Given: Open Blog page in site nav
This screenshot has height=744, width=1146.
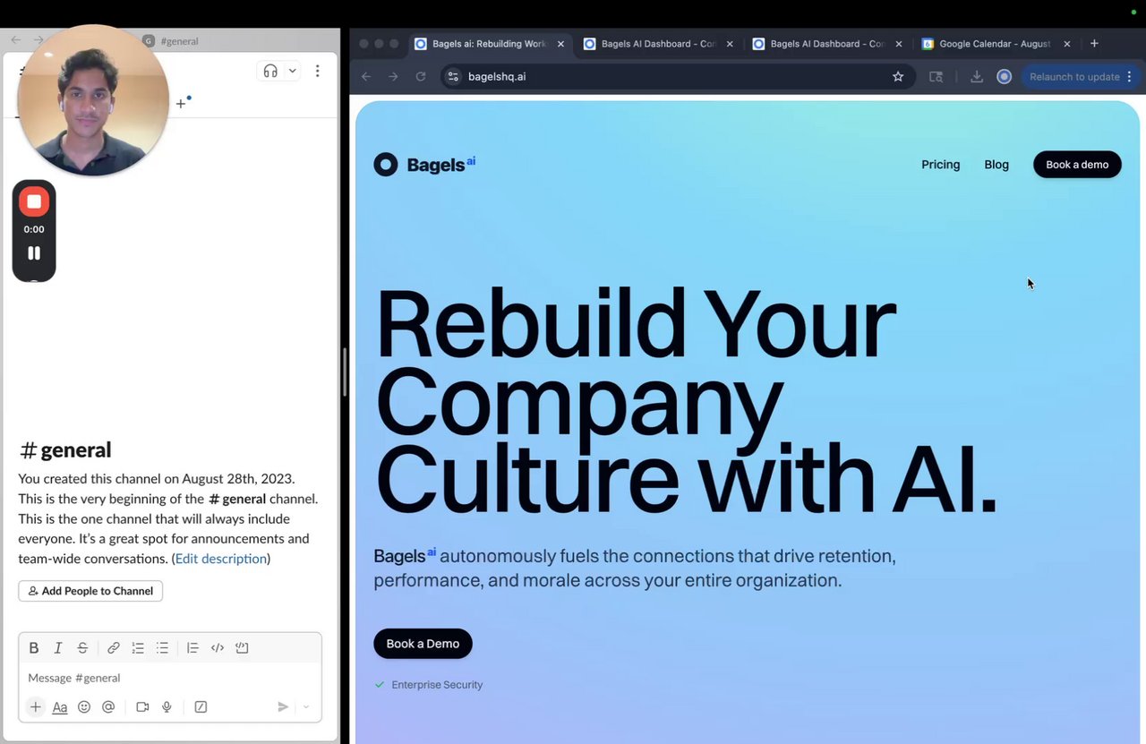Looking at the screenshot, I should [x=996, y=165].
